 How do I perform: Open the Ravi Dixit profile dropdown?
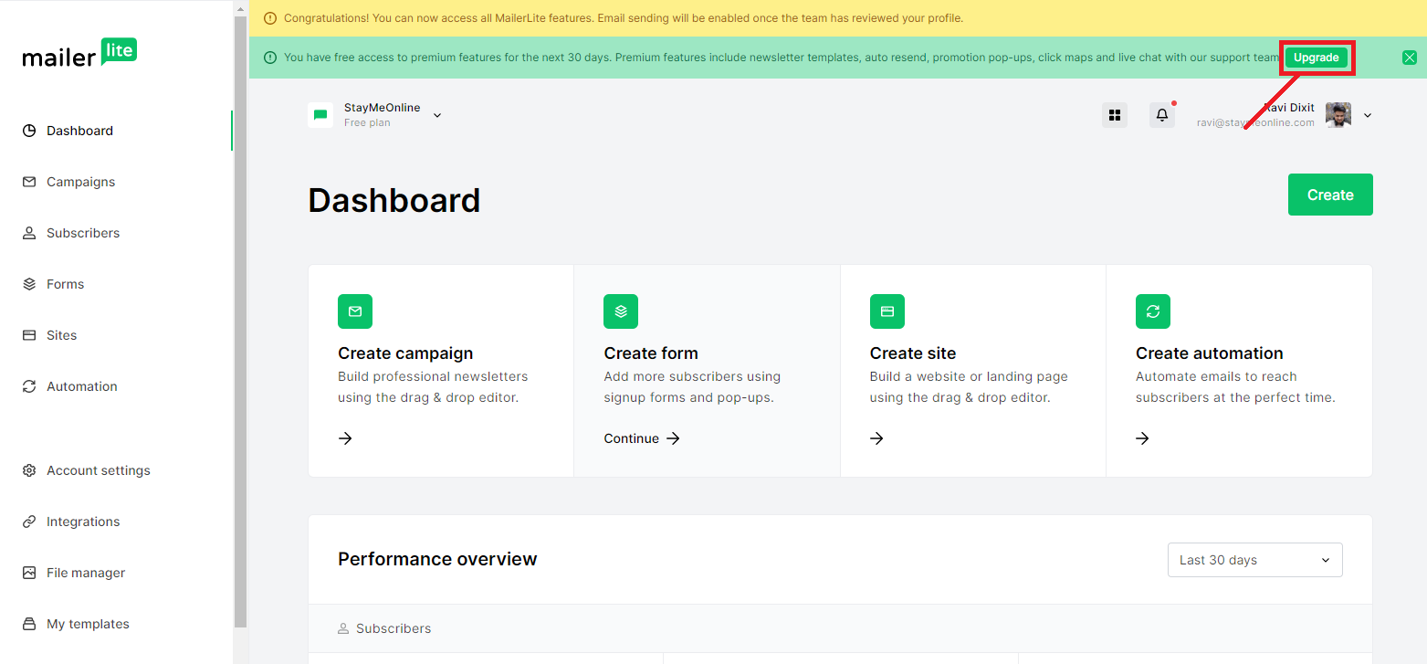pos(1367,115)
